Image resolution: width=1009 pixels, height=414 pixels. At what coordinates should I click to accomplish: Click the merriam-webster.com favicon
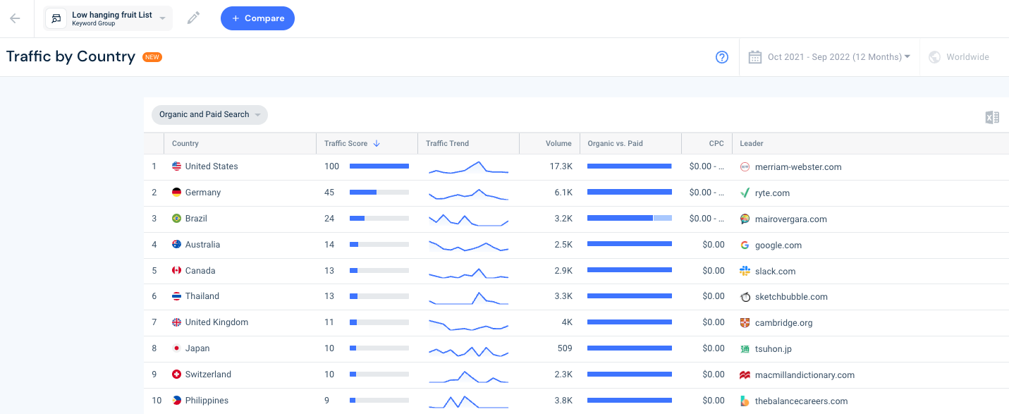745,167
